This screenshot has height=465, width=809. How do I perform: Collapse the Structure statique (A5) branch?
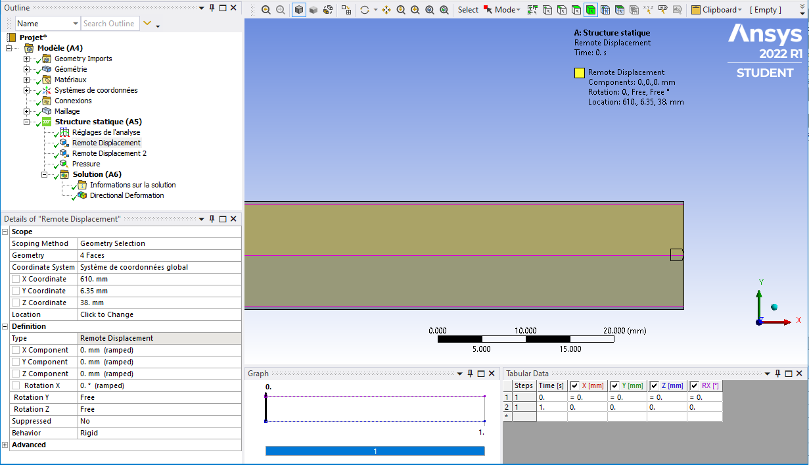27,122
